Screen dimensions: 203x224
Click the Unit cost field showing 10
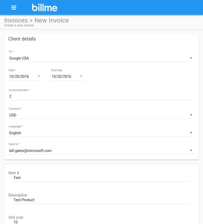click(x=101, y=222)
